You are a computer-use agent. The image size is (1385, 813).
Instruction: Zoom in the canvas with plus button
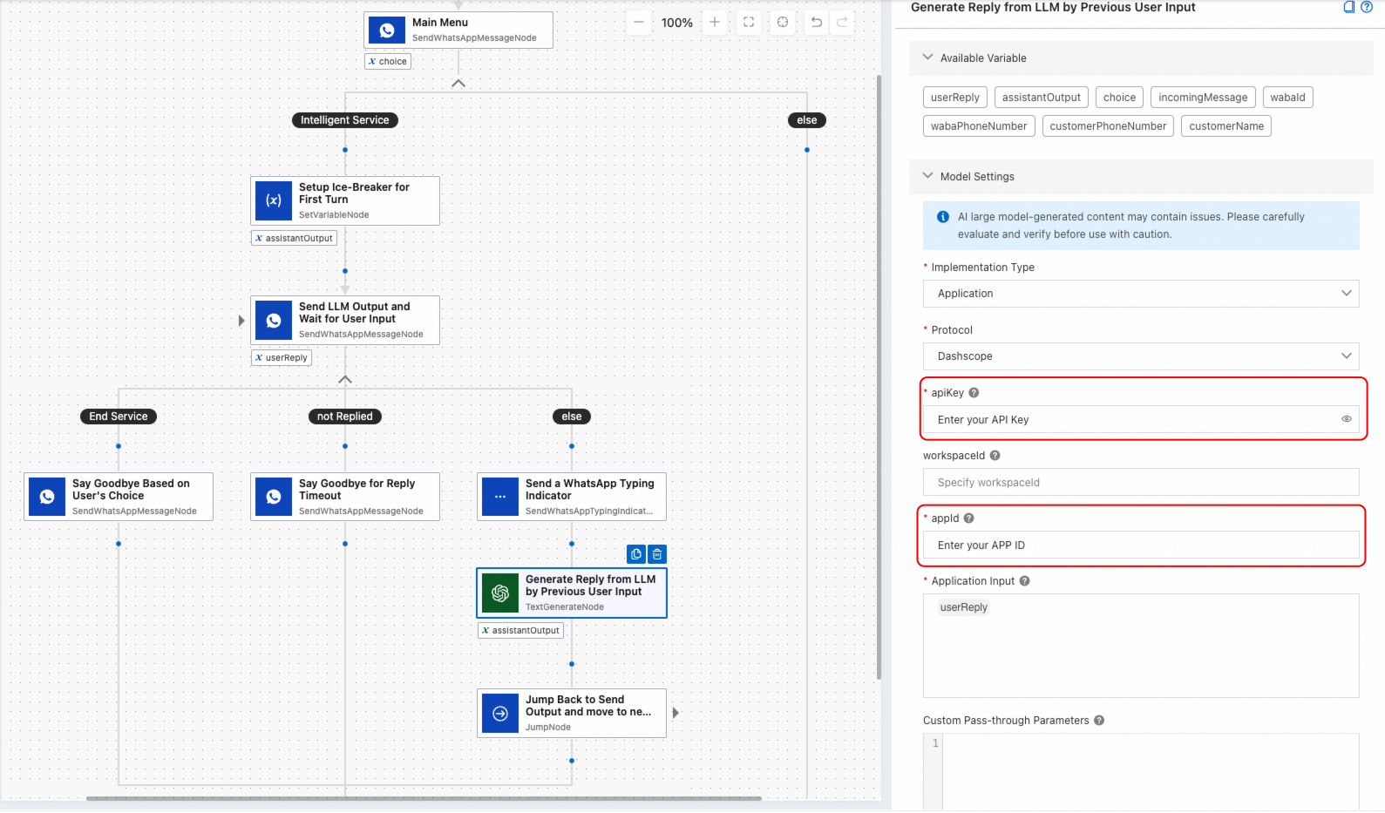pos(715,23)
